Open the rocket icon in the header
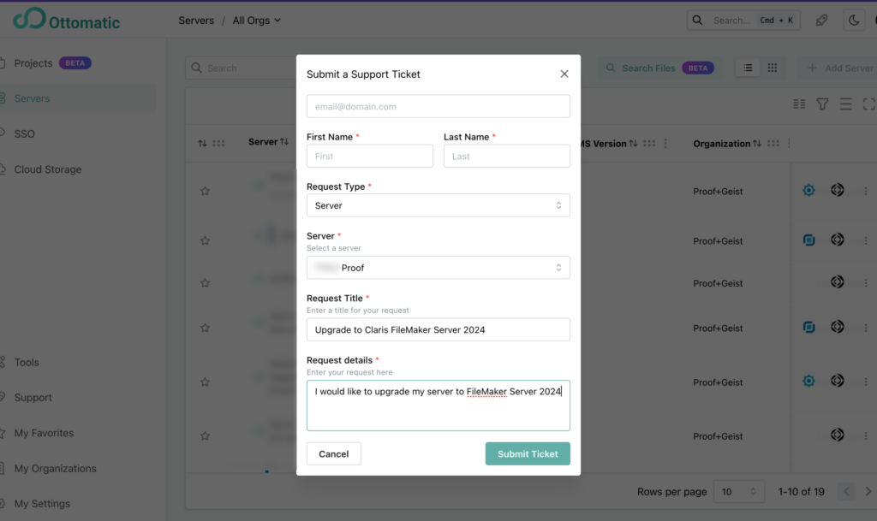877x521 pixels. coord(821,21)
